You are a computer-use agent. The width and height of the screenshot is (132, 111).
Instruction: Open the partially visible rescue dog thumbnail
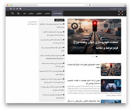(x=111, y=102)
